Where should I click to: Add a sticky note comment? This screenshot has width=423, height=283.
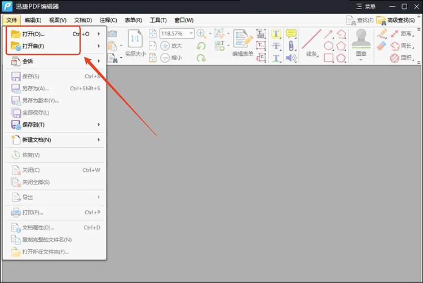point(291,33)
